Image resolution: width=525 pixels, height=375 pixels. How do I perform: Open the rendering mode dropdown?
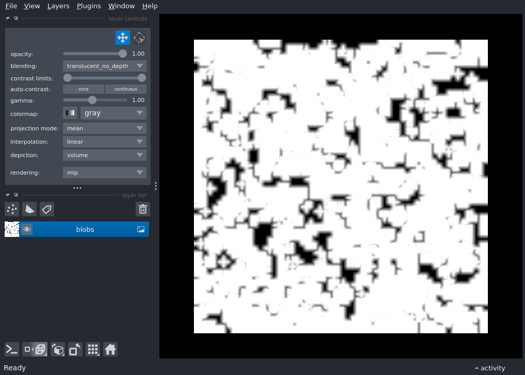(104, 172)
